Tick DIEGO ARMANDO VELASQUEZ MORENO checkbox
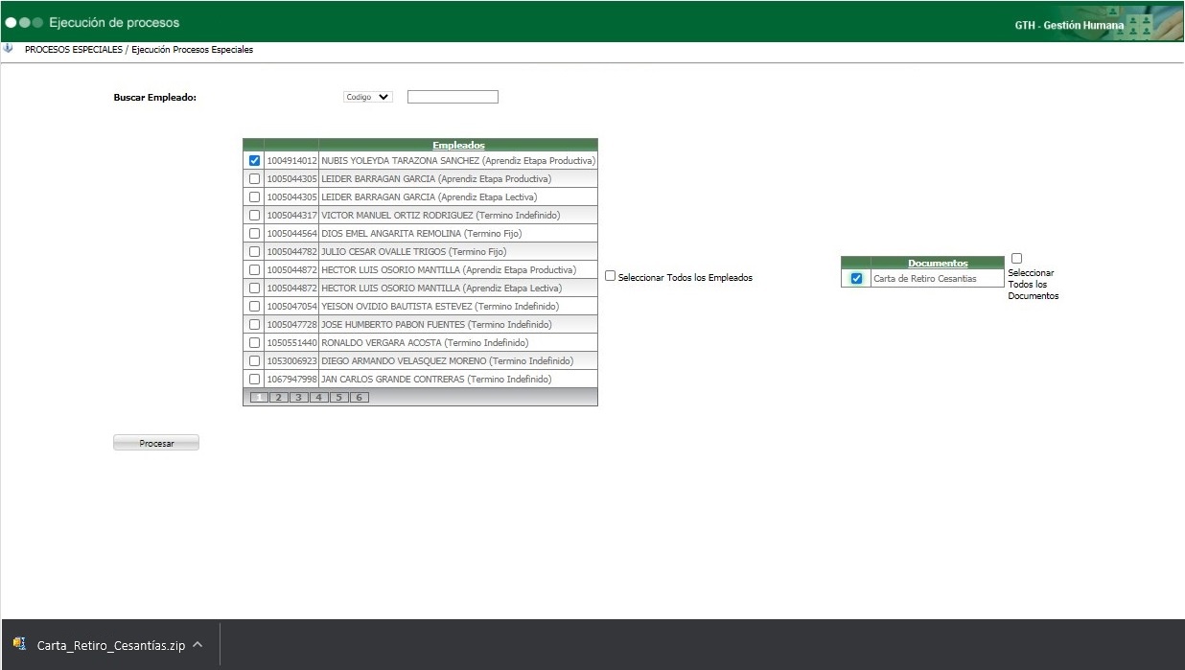Screen dimensions: 1185x670 pyautogui.click(x=254, y=361)
